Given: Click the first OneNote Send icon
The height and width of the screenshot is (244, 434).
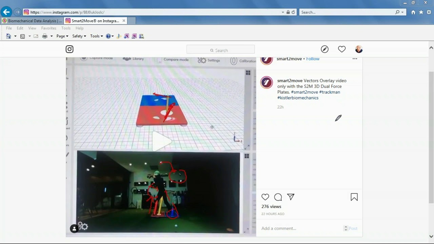Looking at the screenshot, I should pyautogui.click(x=126, y=36).
